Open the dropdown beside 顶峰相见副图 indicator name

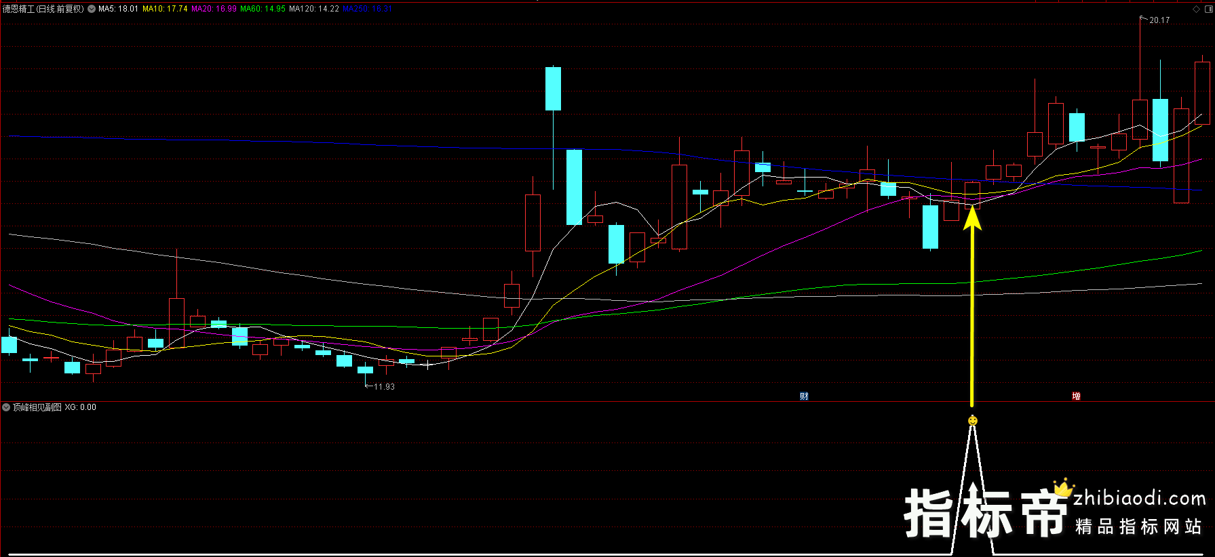tap(6, 407)
